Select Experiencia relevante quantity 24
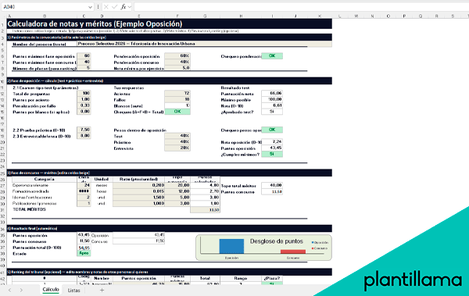 click(84, 185)
